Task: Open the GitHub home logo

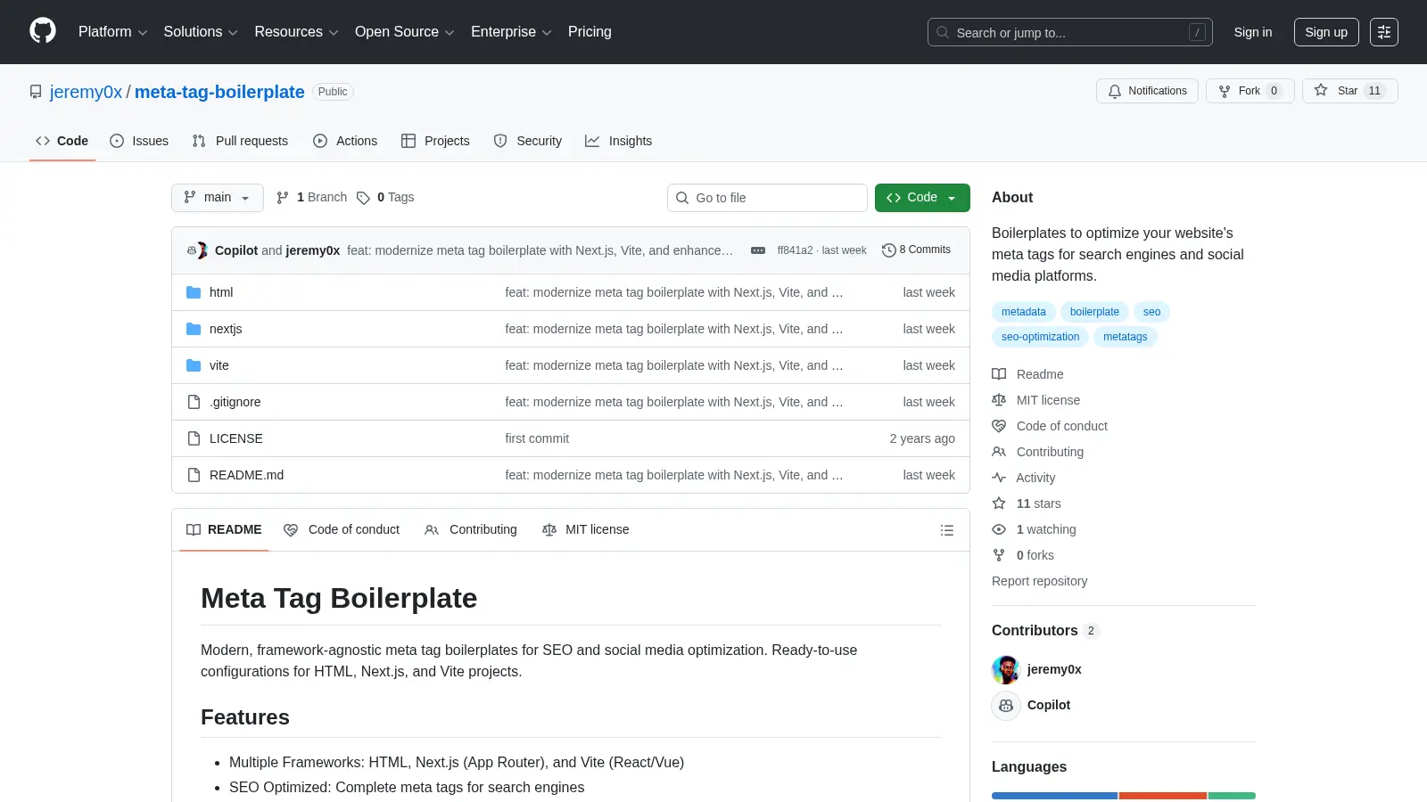Action: 43,31
